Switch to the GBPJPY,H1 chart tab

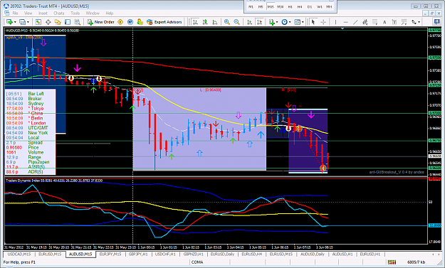tap(138, 254)
